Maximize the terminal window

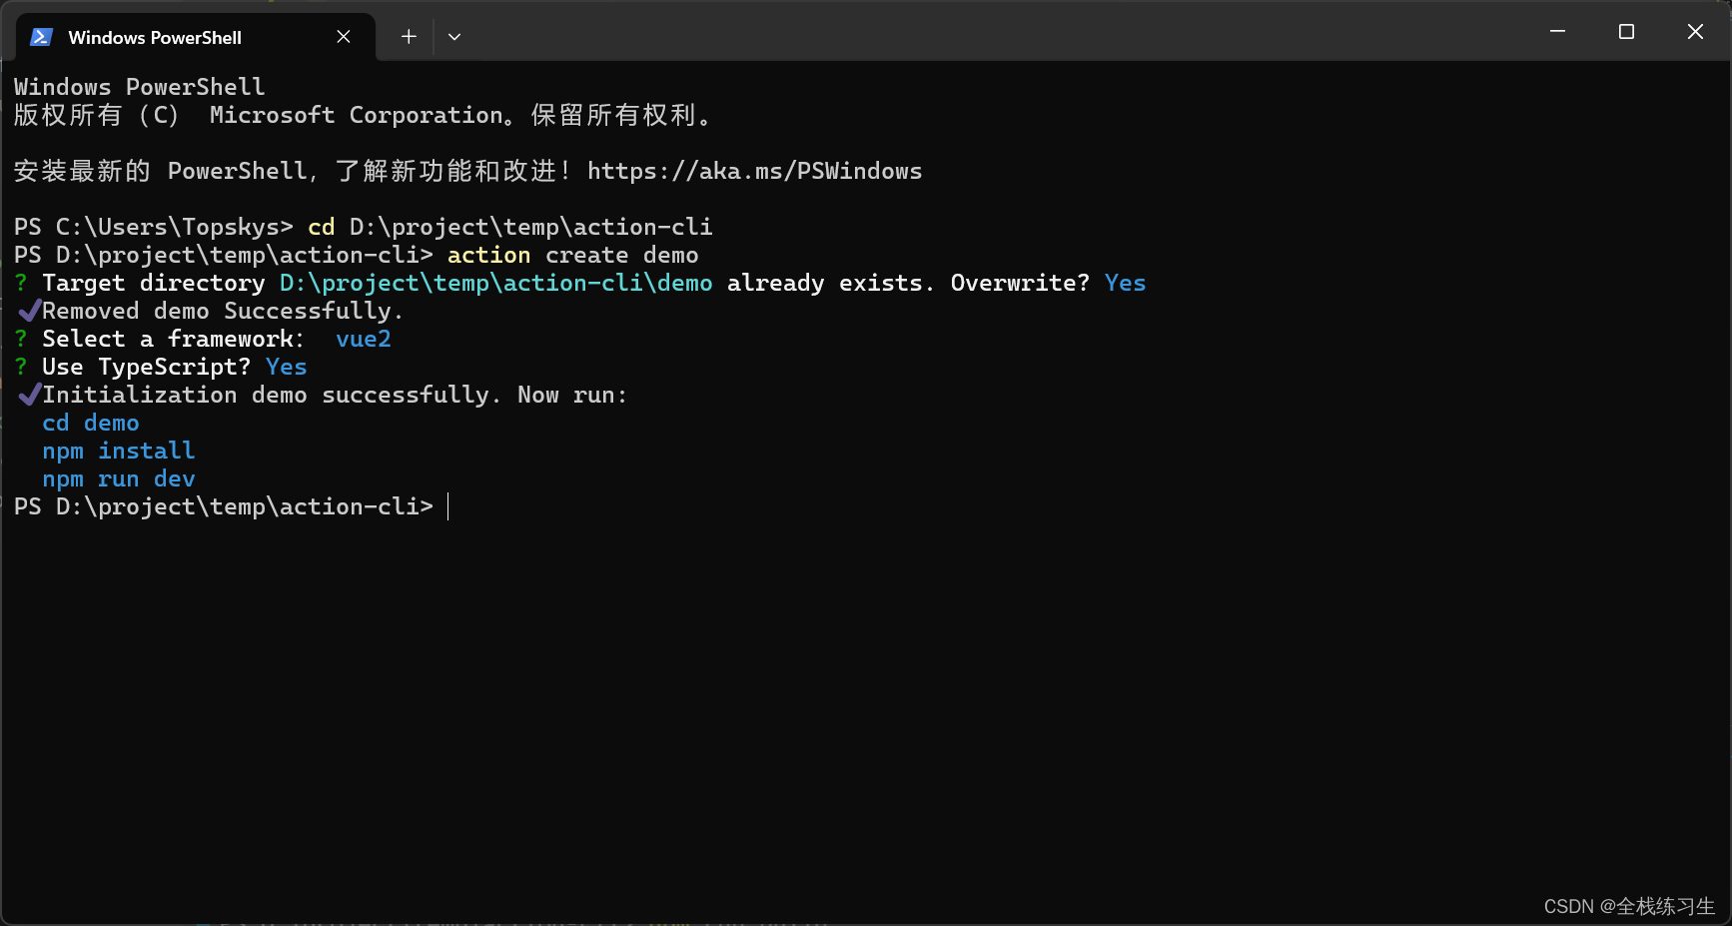coord(1626,32)
